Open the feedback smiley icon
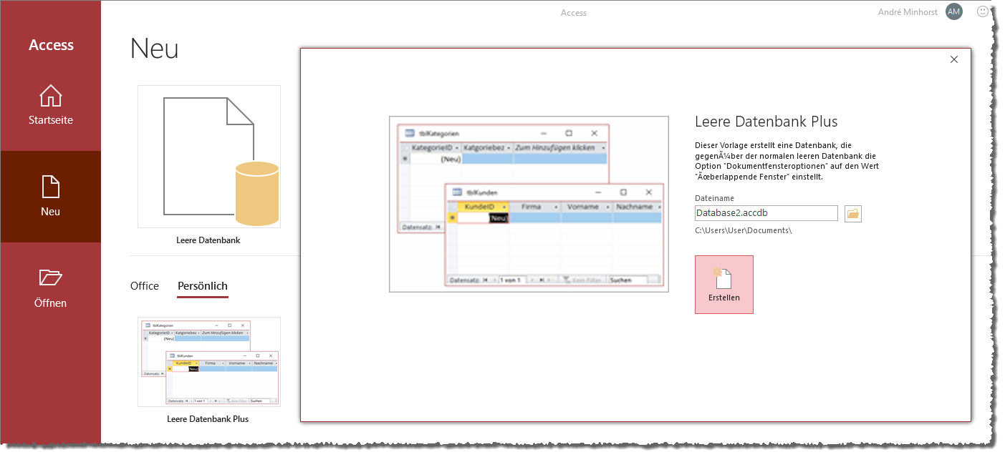 point(981,11)
